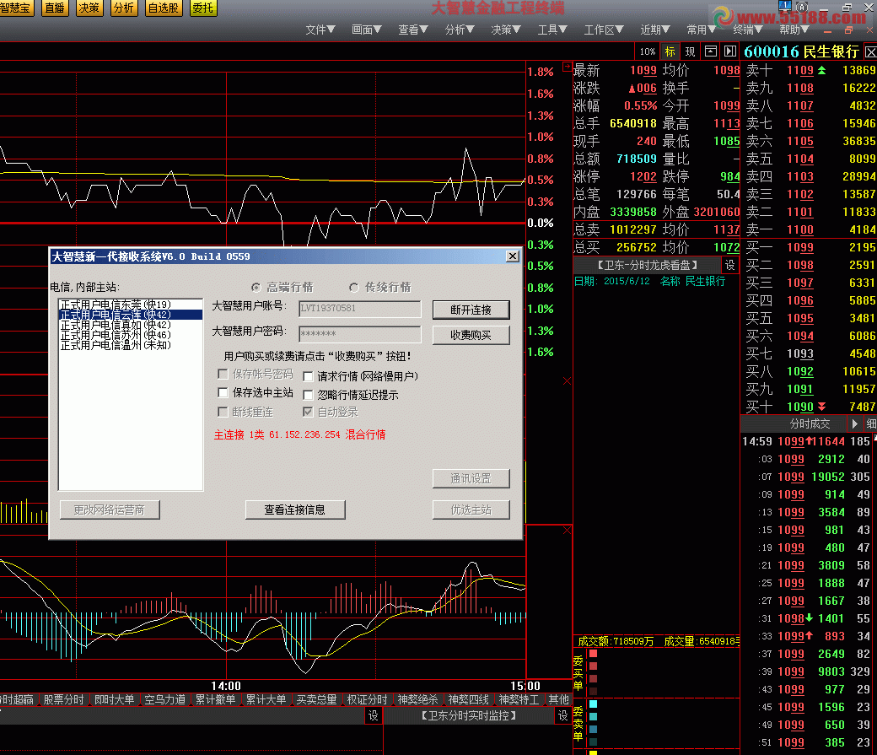Open the 帮助 dropdown menu

coord(794,30)
